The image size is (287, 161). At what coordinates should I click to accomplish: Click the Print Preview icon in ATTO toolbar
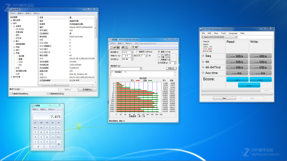click(126, 47)
